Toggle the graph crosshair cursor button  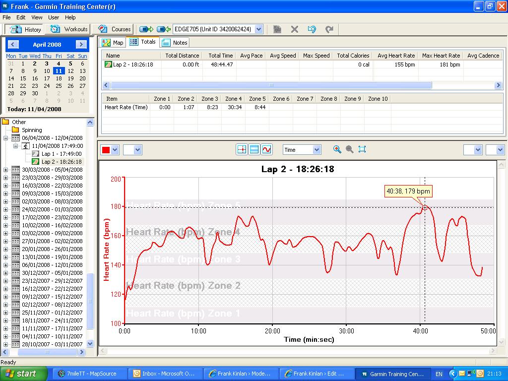pos(242,149)
